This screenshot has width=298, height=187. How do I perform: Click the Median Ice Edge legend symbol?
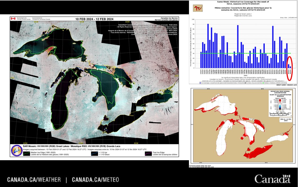coord(27,153)
